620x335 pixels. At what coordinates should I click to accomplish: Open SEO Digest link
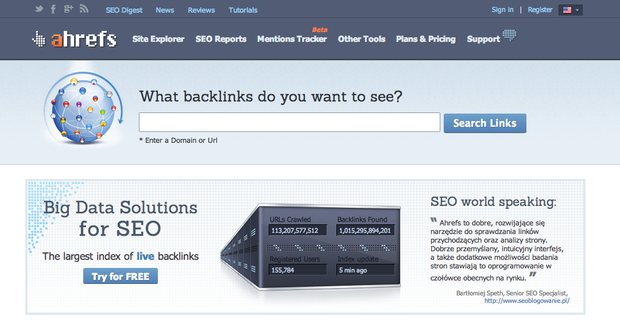pos(124,10)
